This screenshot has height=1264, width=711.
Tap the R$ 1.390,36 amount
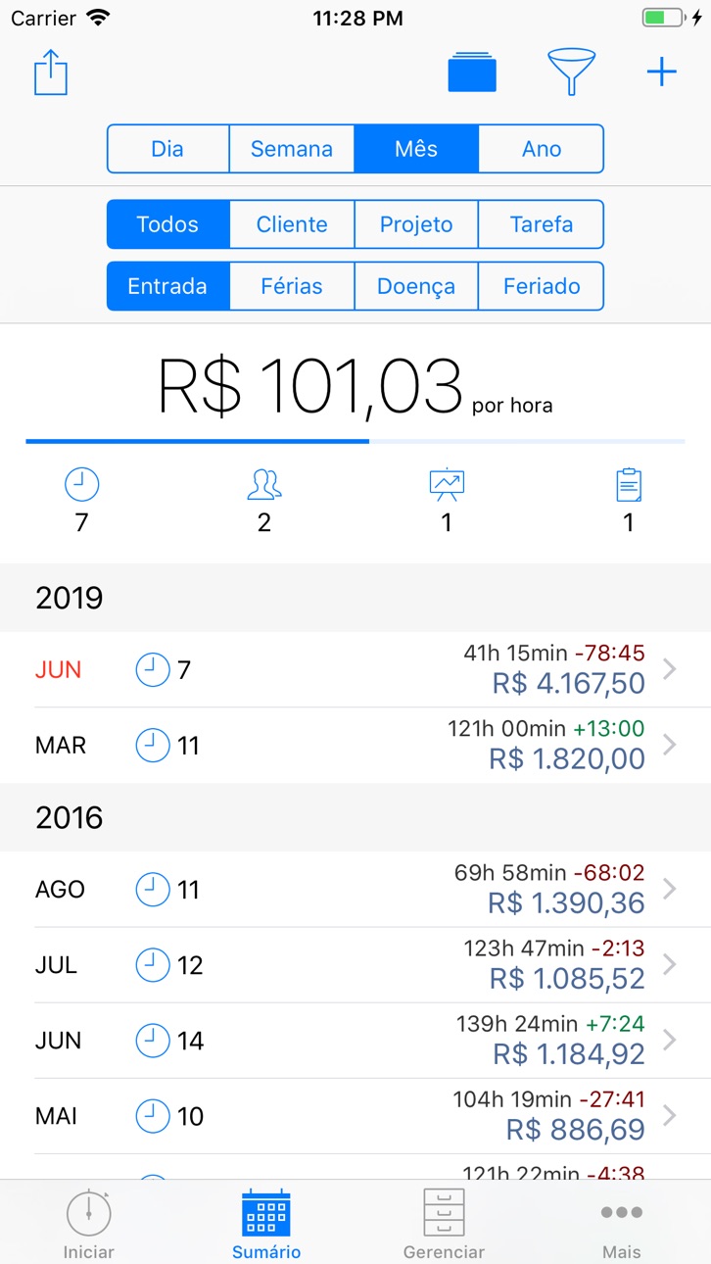tap(566, 902)
